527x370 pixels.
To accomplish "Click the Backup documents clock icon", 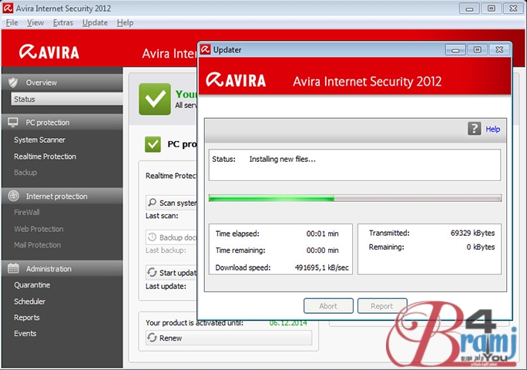I will pyautogui.click(x=153, y=237).
